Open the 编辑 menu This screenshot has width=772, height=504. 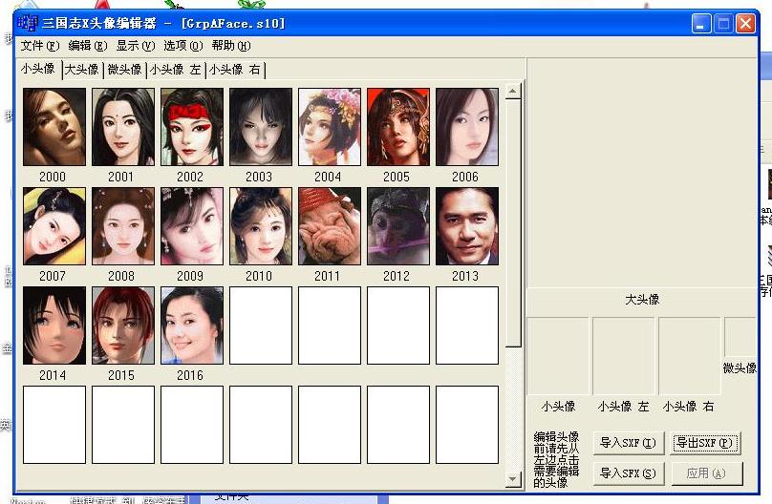click(87, 45)
